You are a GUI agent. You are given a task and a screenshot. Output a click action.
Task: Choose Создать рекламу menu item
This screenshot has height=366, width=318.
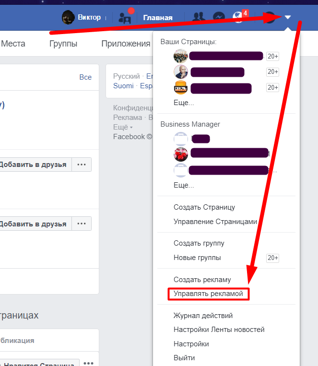point(202,280)
